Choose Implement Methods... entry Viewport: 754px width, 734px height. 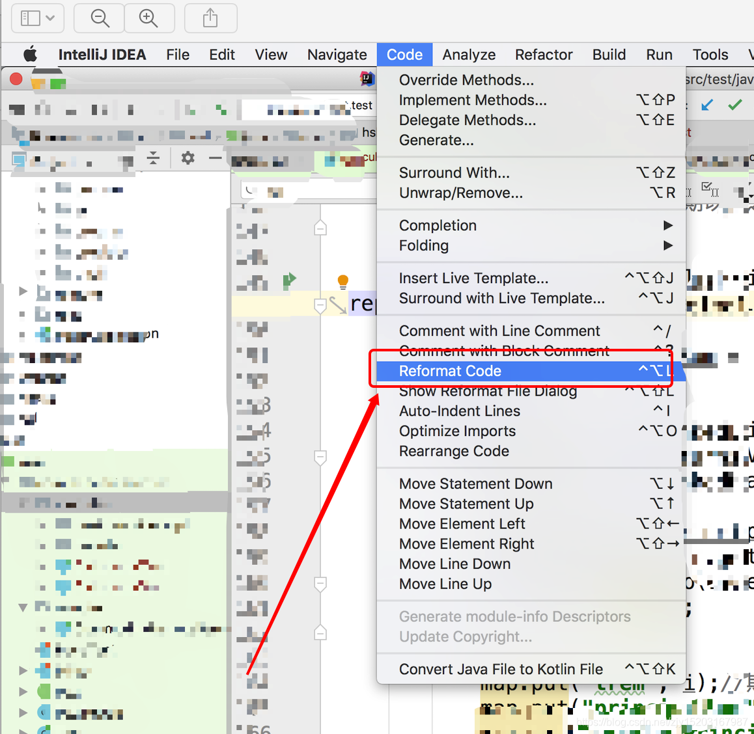click(531, 100)
